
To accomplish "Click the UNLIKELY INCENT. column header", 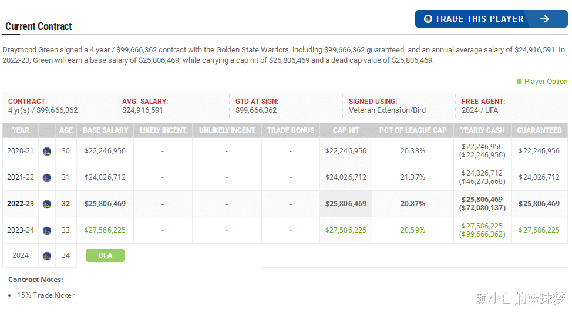I will [227, 130].
